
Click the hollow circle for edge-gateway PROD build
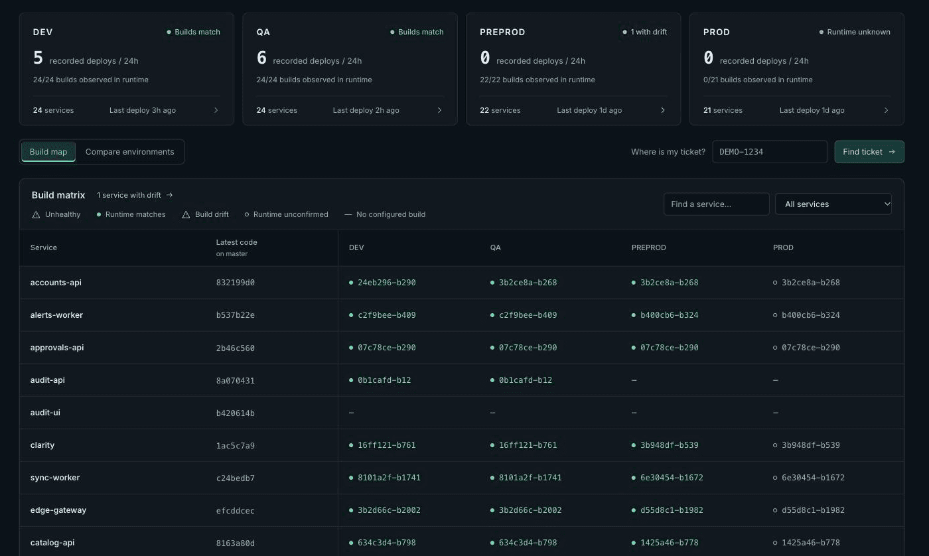pyautogui.click(x=775, y=510)
